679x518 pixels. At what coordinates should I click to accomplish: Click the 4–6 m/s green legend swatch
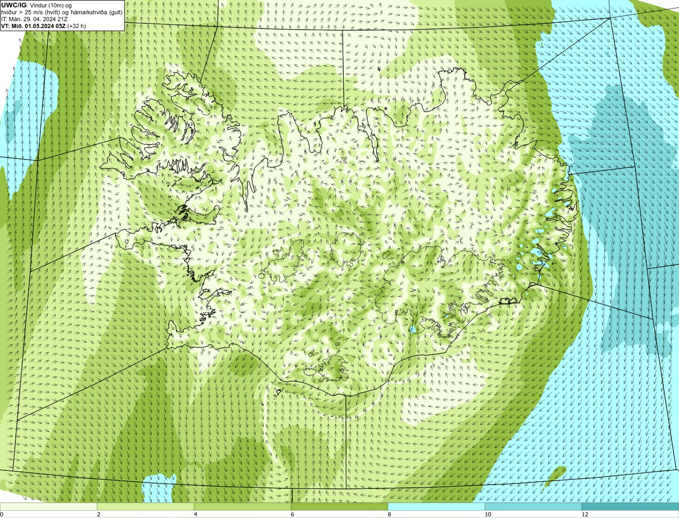click(x=242, y=506)
